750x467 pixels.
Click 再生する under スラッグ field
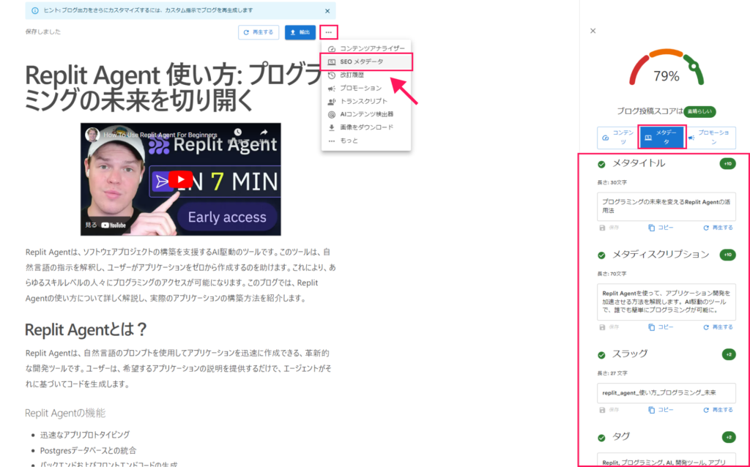tap(718, 410)
